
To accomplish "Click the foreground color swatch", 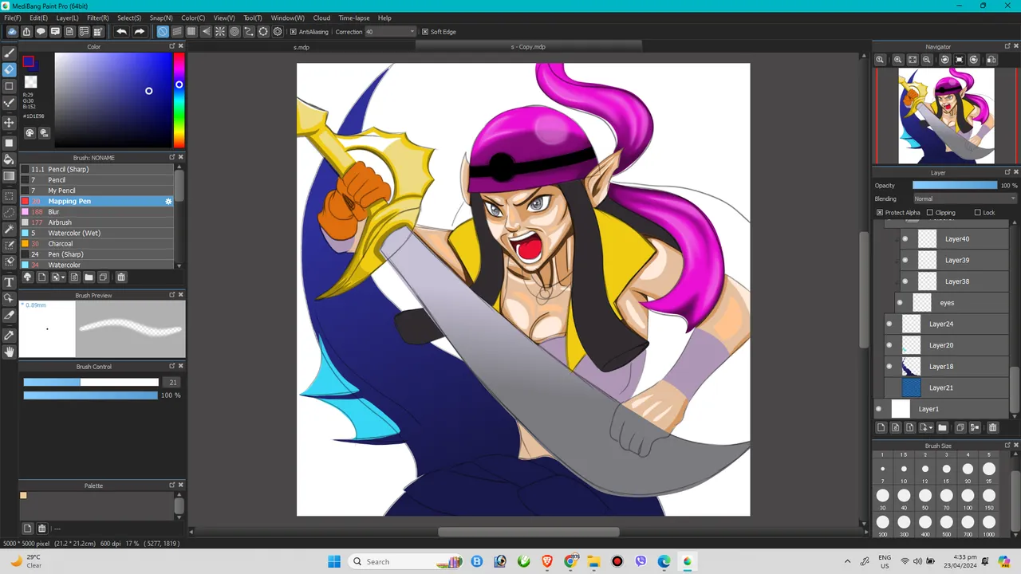I will click(29, 62).
